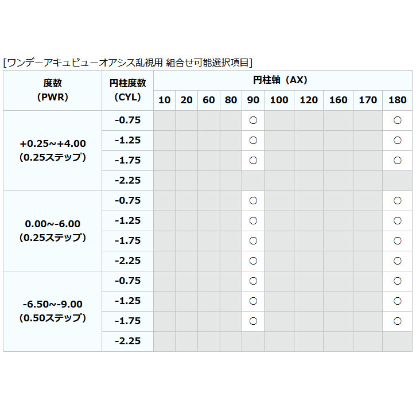
Task: Select the axis 10 column header
Action: coord(164,100)
